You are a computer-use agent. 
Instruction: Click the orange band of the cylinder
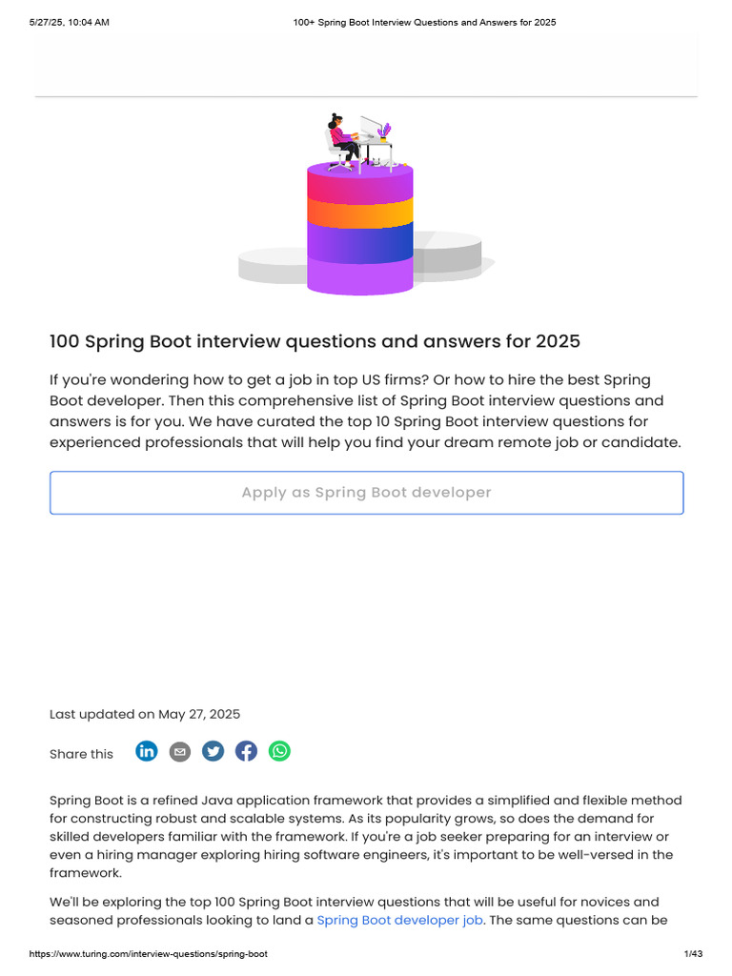(360, 212)
